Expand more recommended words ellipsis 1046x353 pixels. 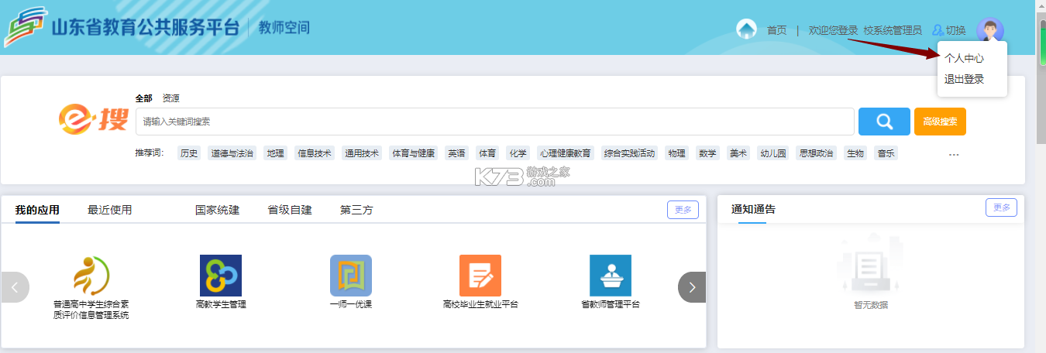point(954,154)
